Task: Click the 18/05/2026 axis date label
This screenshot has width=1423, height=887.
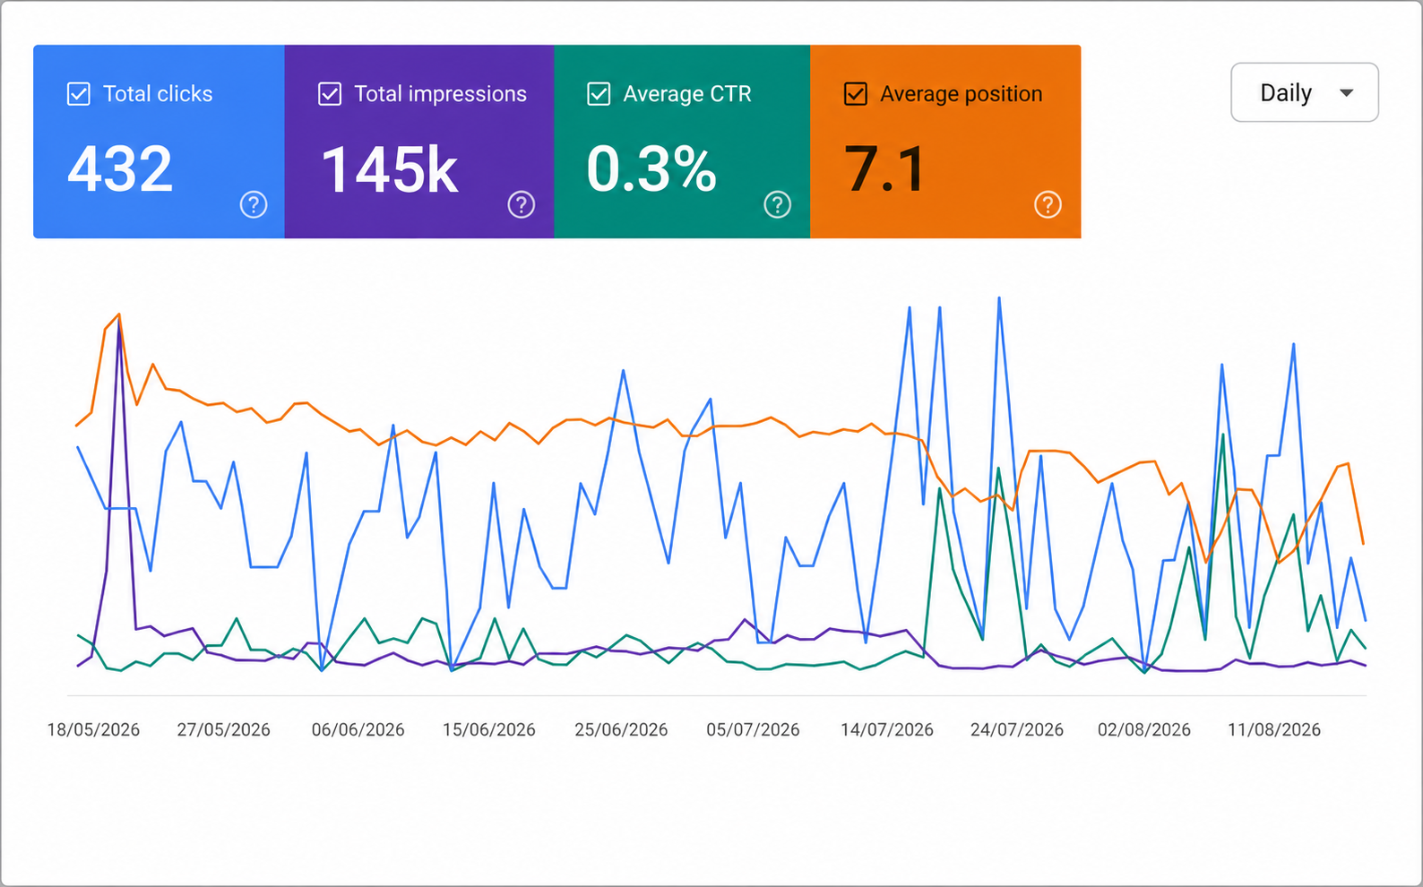Action: (93, 729)
